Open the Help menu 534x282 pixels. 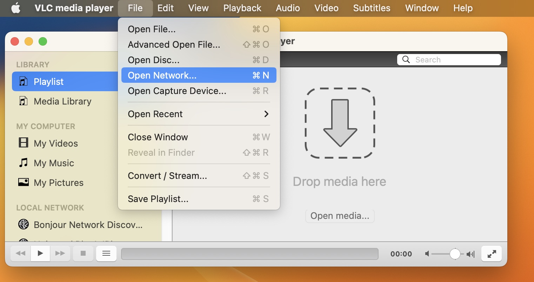[463, 8]
